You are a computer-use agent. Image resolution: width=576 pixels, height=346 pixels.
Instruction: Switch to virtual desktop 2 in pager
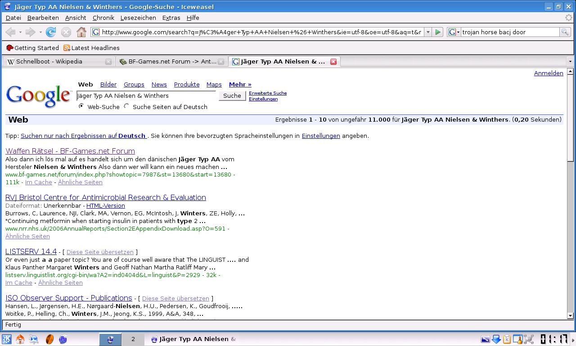click(133, 339)
